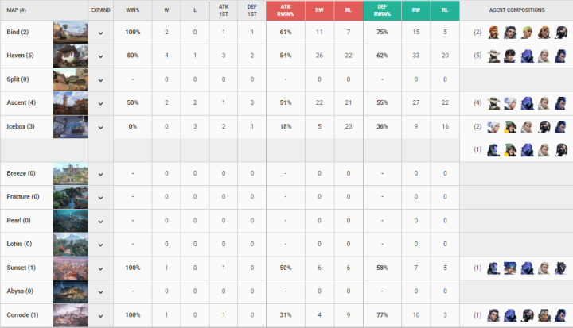Click Neon icon in Sunset composition
The height and width of the screenshot is (328, 573).
(511, 268)
